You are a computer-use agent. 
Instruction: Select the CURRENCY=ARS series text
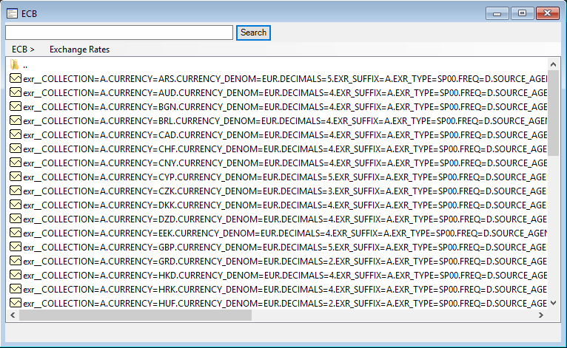285,79
